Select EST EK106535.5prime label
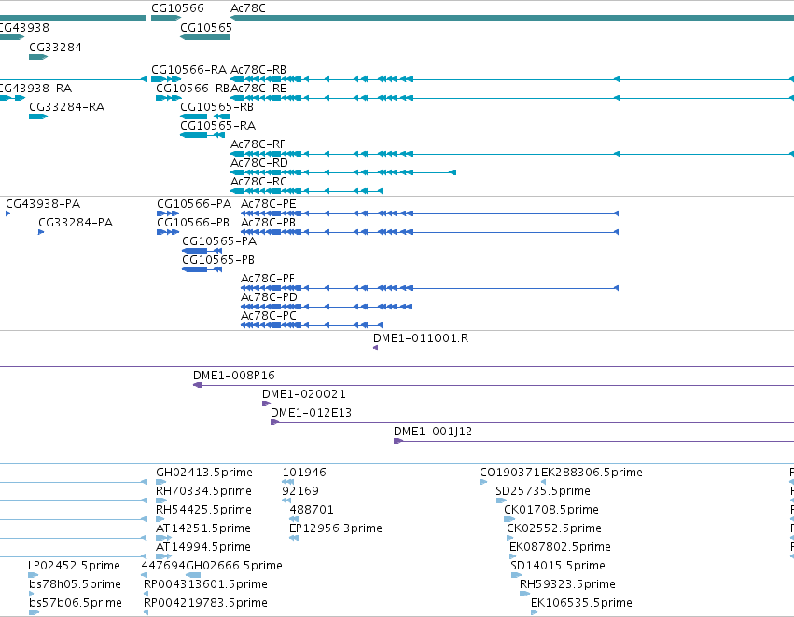794x617 pixels. pyautogui.click(x=581, y=603)
